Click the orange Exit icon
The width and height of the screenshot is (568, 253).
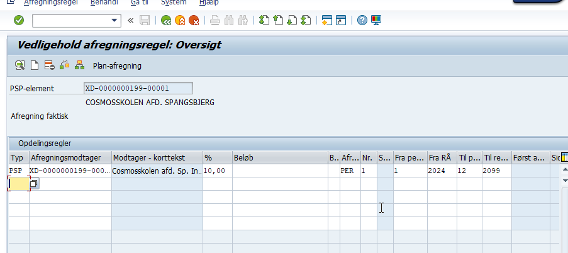pos(180,20)
